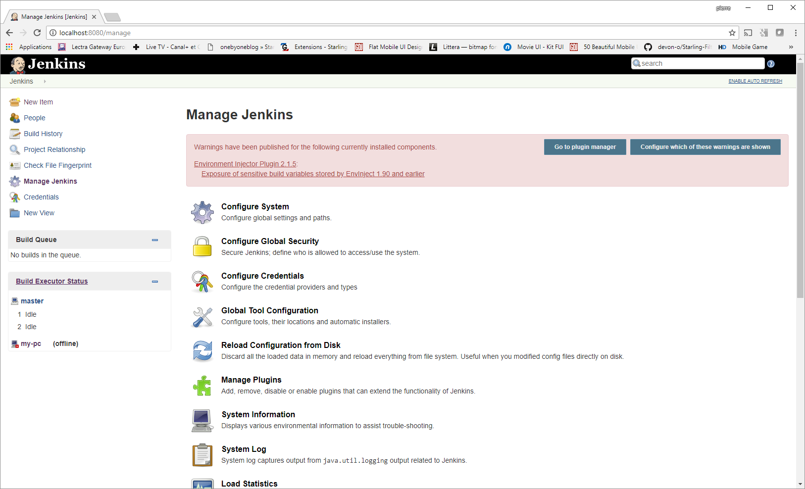The image size is (805, 489).
Task: Click the Global Tool Configuration wrench icon
Action: pyautogui.click(x=202, y=317)
